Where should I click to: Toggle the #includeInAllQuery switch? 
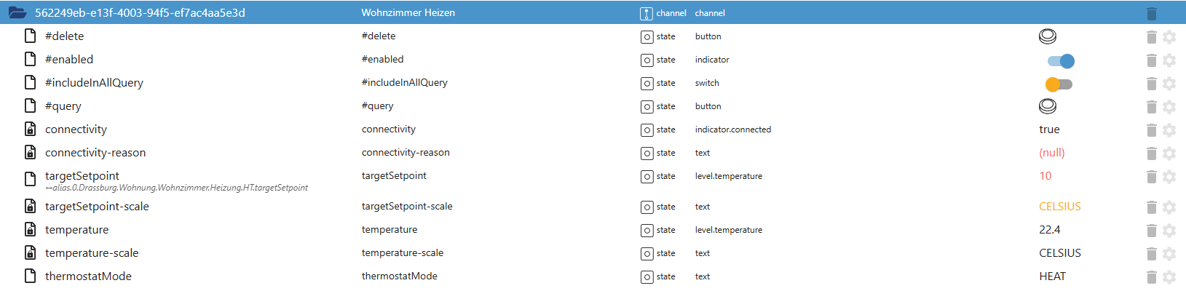click(x=1059, y=84)
